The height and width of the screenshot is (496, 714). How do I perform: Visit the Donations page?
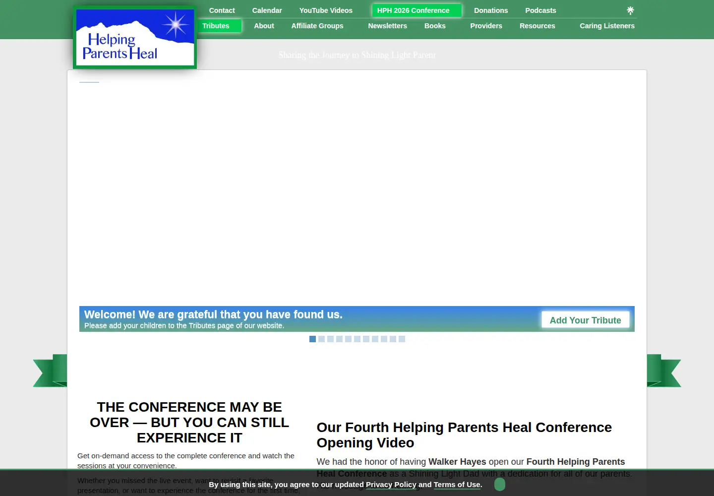coord(491,10)
